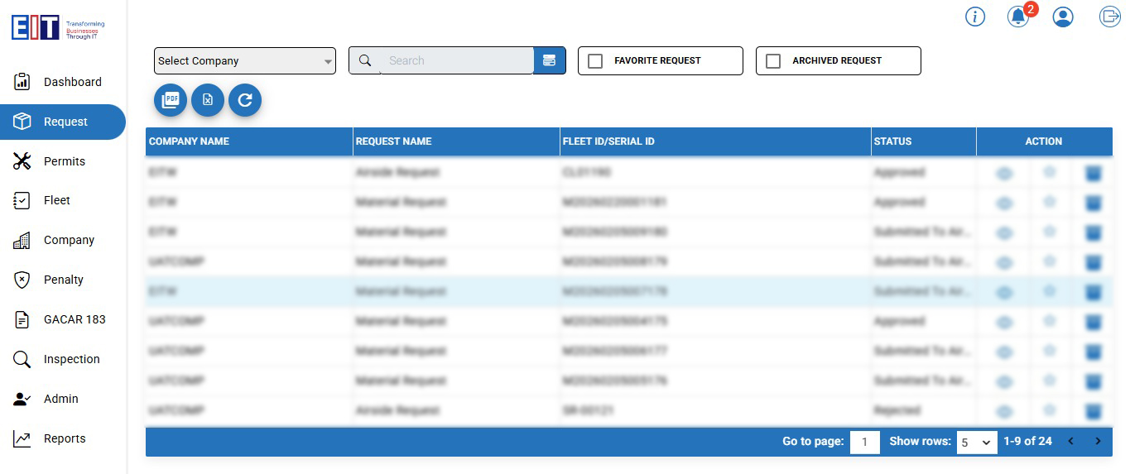Image resolution: width=1130 pixels, height=474 pixels.
Task: Click the Go to page input box
Action: coord(865,442)
